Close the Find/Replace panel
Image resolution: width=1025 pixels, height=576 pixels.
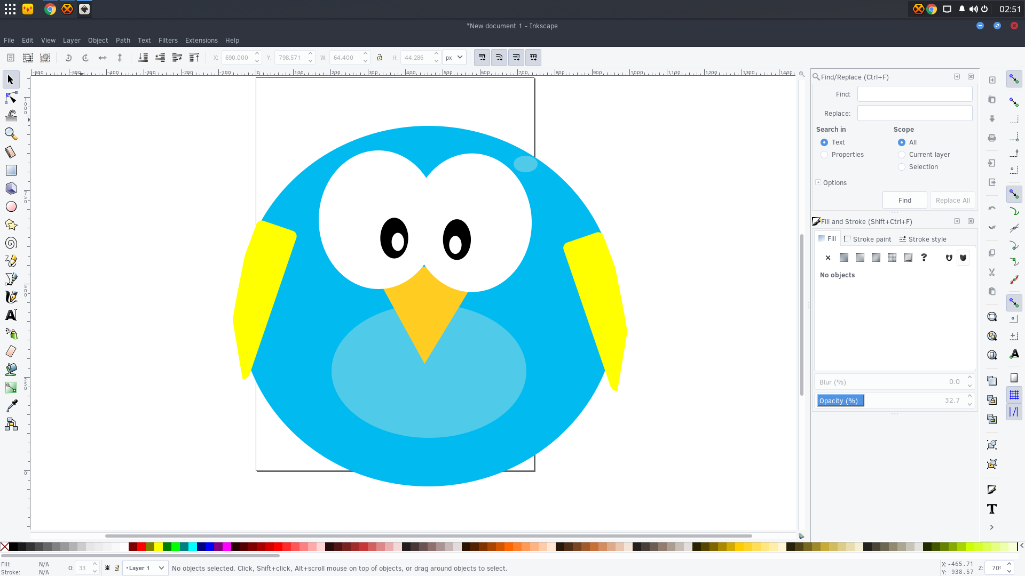point(971,77)
